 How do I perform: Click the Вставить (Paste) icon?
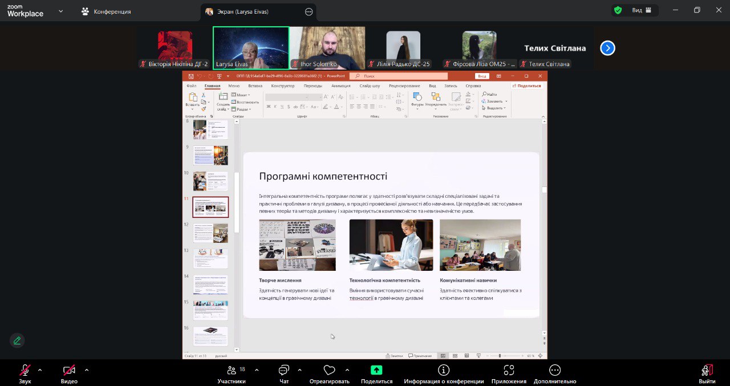(x=192, y=98)
